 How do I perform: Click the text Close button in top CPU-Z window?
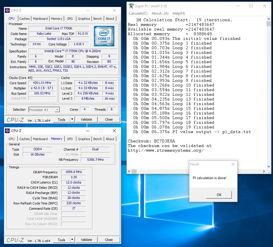click(x=109, y=119)
